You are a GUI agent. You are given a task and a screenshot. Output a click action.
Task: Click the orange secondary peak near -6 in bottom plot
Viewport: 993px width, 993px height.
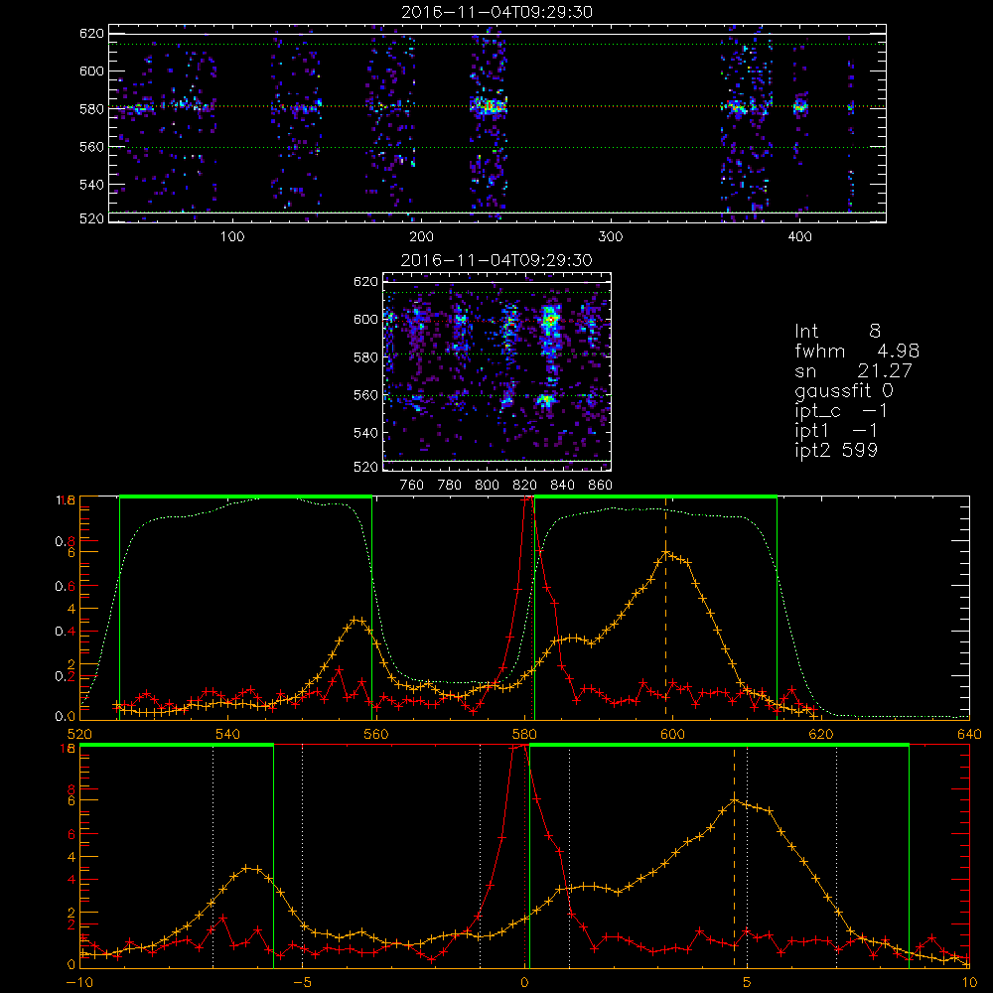(251, 868)
